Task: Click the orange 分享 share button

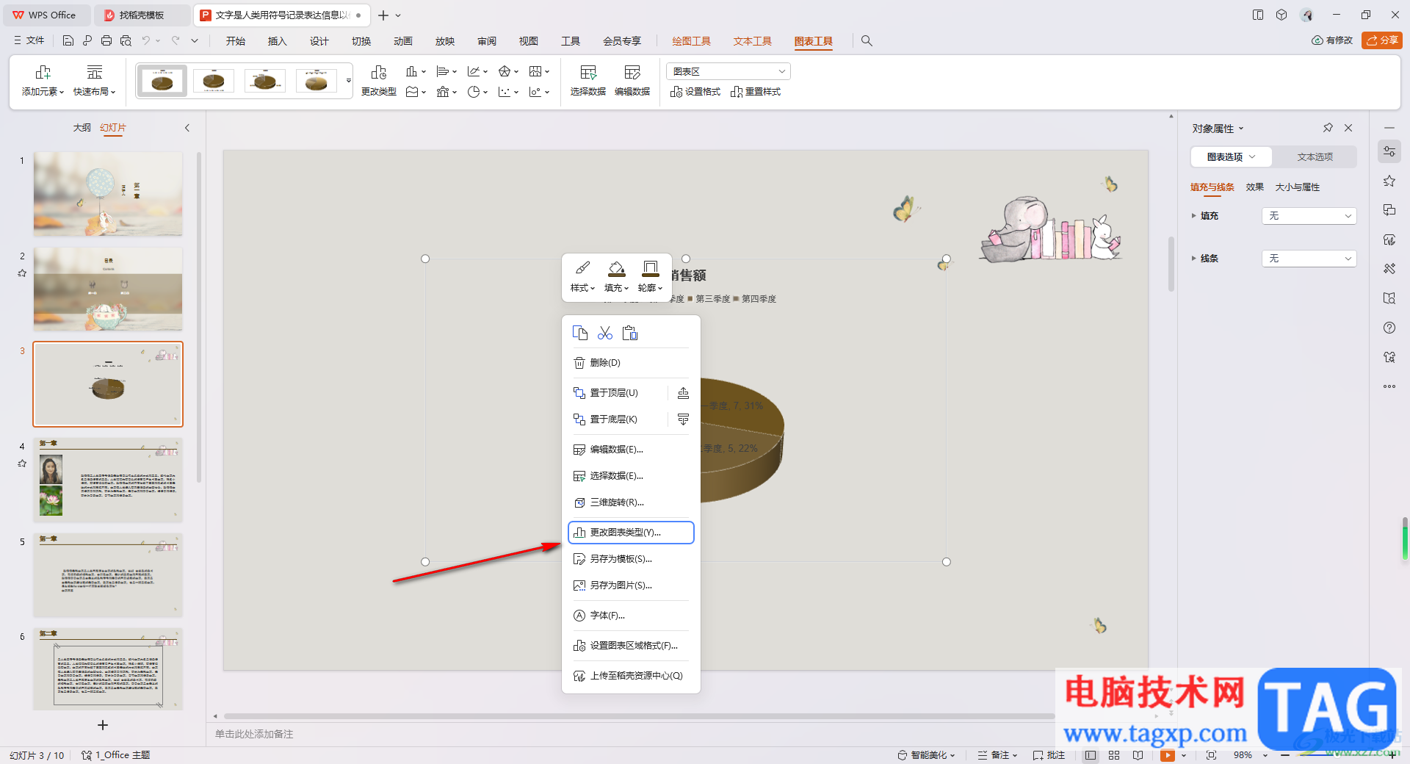Action: click(1381, 40)
